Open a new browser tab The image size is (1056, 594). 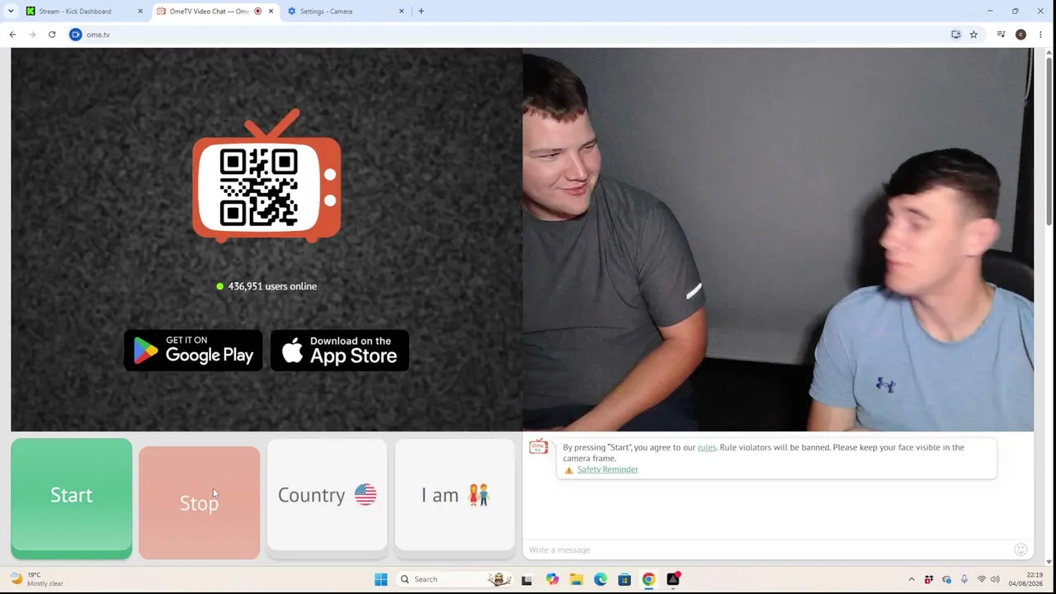pyautogui.click(x=421, y=12)
